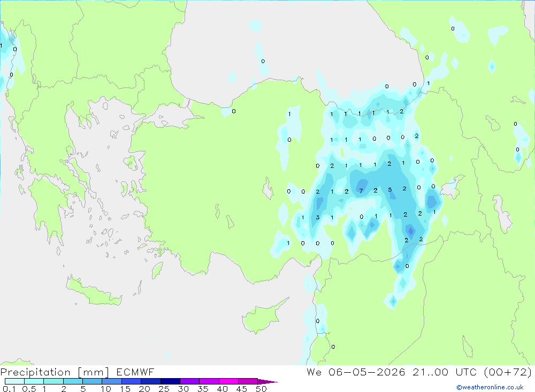The width and height of the screenshot is (535, 392).
Task: Click the '21..00 UTC' time label
Action: (x=445, y=372)
